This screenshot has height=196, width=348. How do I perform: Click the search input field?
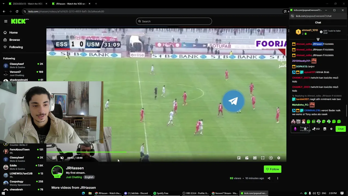174,21
